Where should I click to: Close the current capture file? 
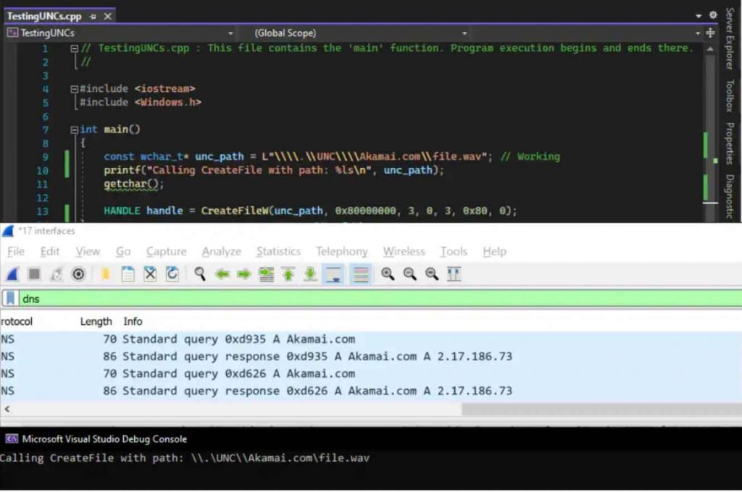(150, 274)
